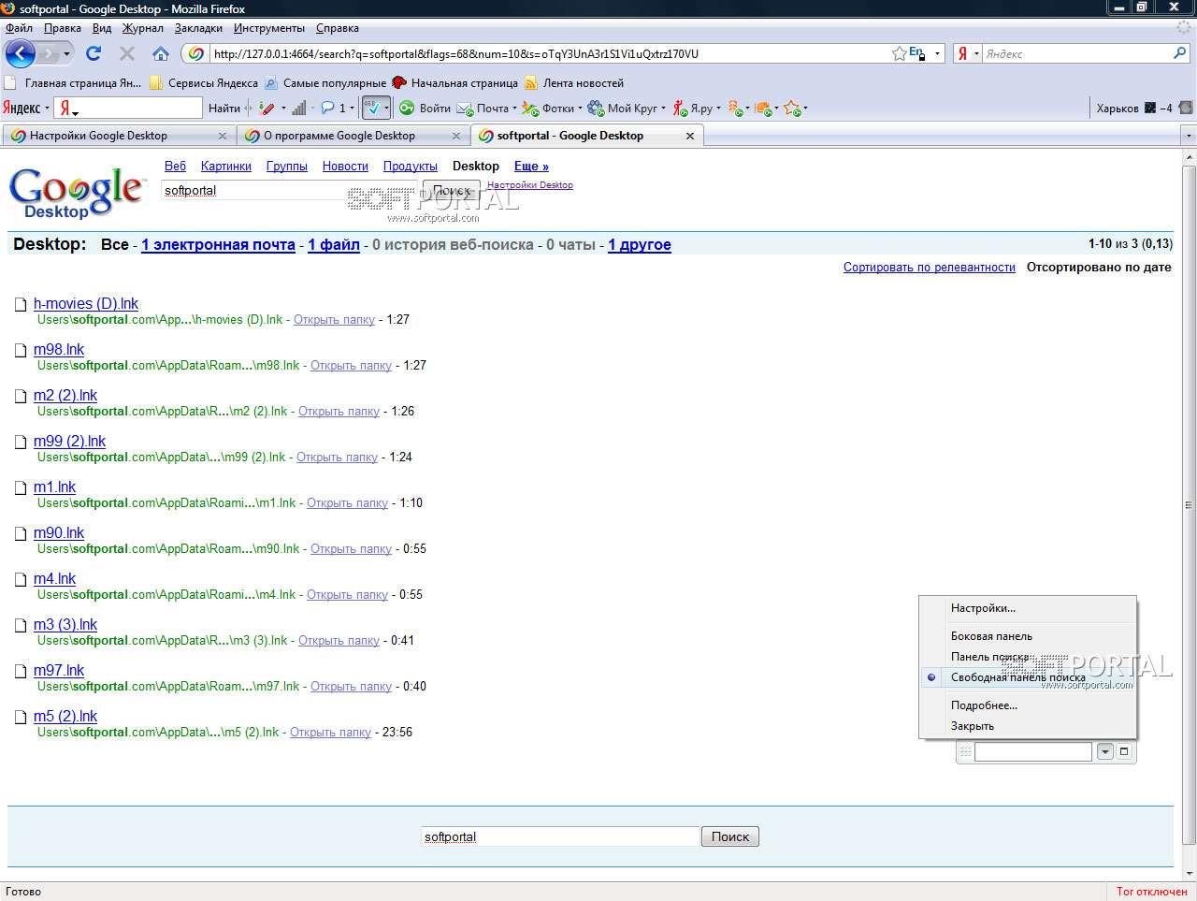Reload the current page

coord(94,53)
